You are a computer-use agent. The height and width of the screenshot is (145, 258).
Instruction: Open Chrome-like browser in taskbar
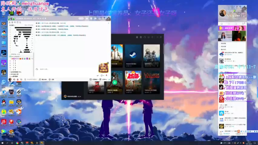click(x=17, y=143)
